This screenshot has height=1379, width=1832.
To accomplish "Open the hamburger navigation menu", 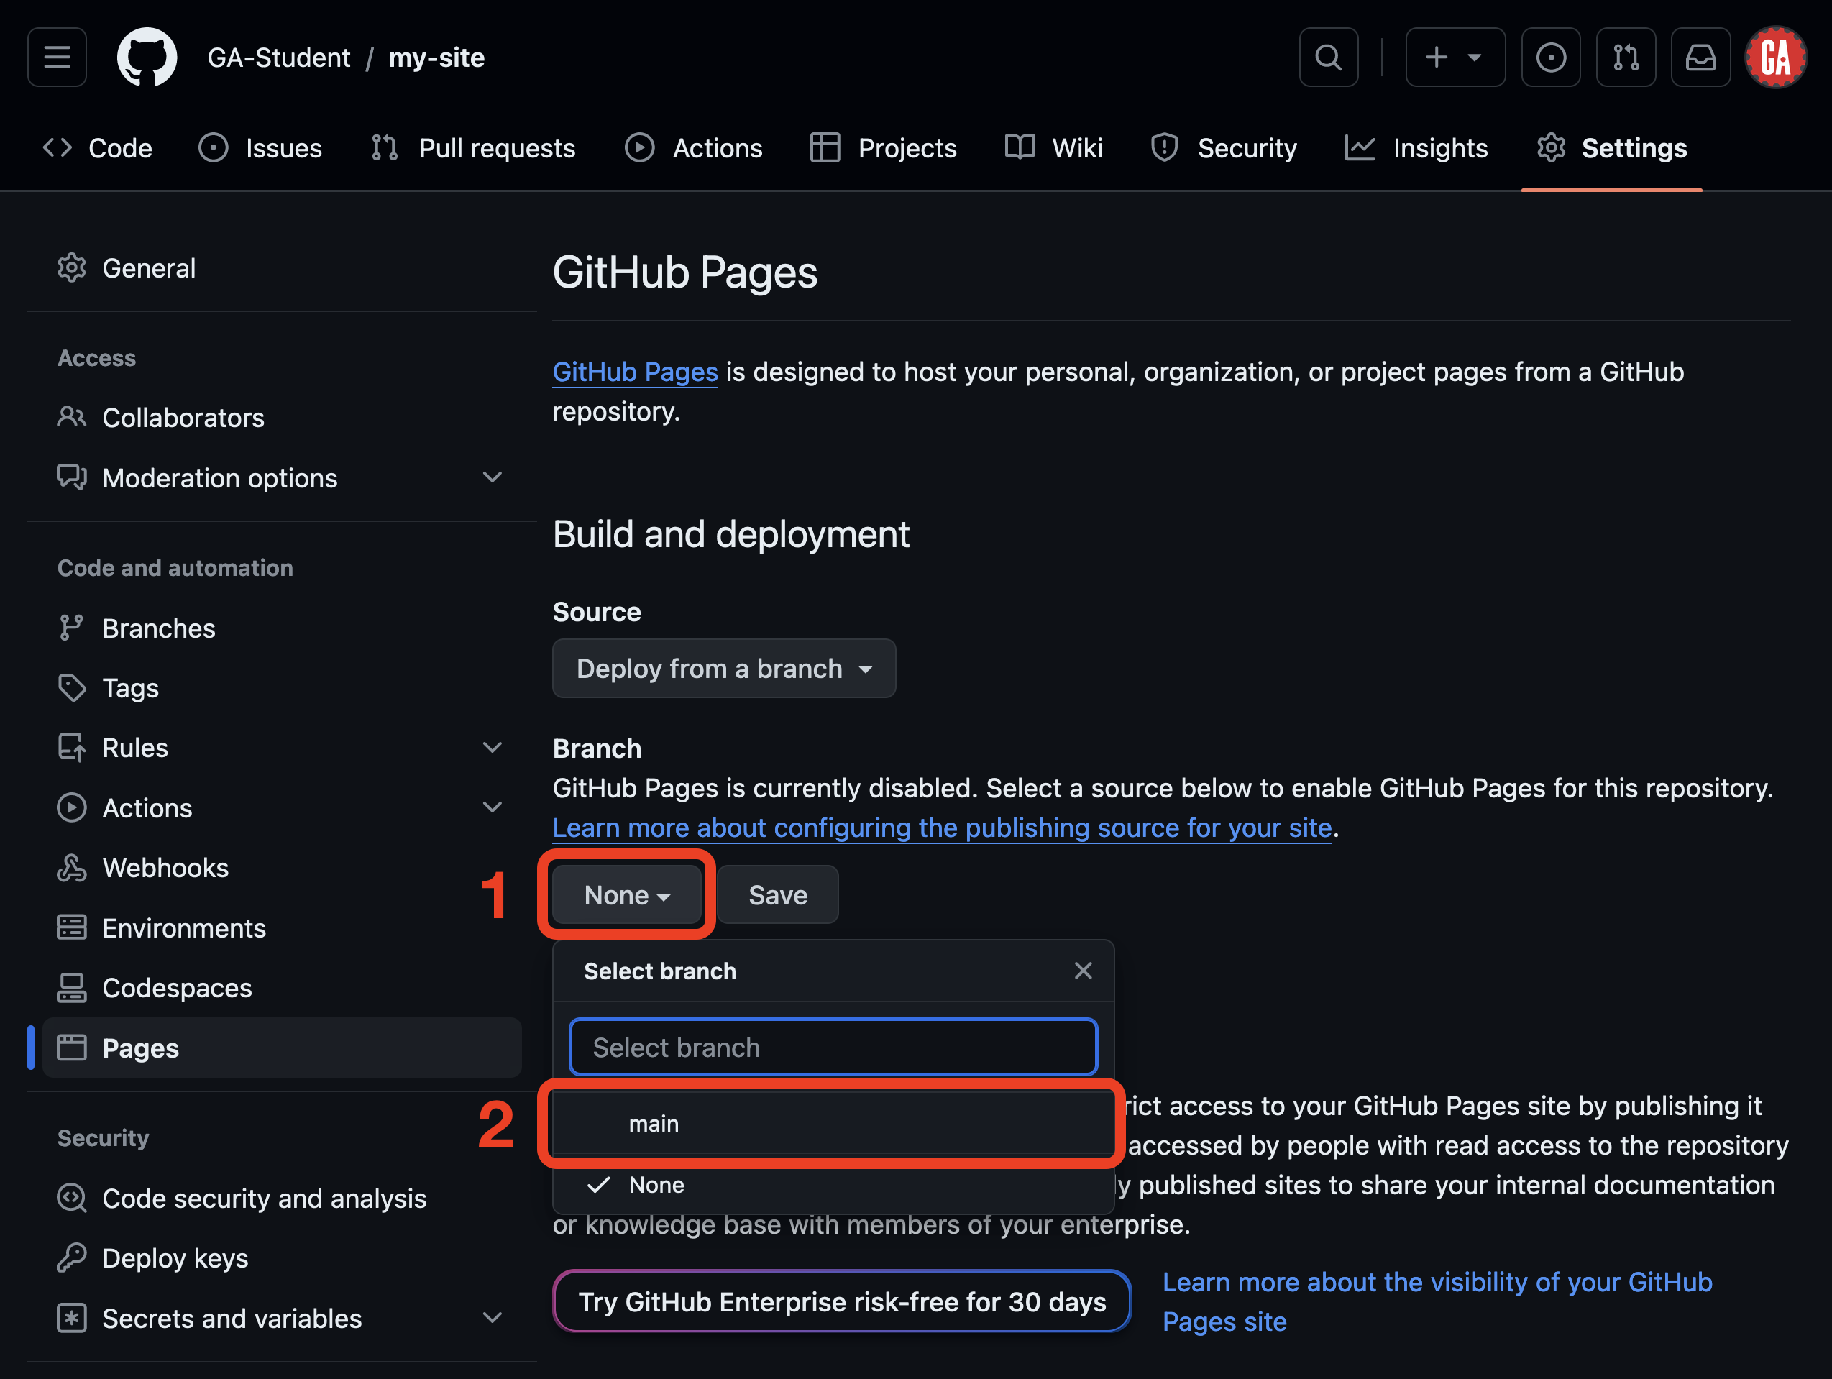I will 57,57.
